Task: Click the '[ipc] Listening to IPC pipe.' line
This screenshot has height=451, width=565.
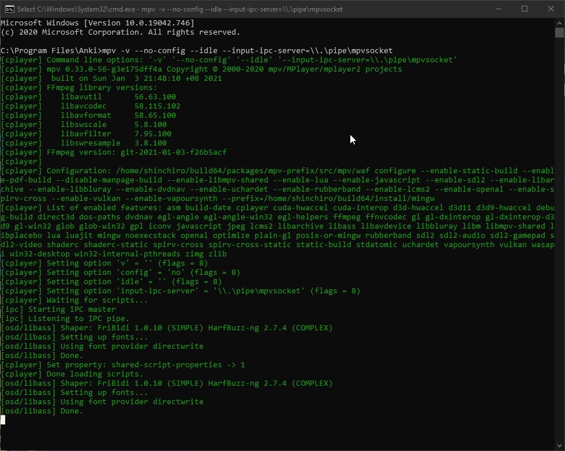Action: 65,319
